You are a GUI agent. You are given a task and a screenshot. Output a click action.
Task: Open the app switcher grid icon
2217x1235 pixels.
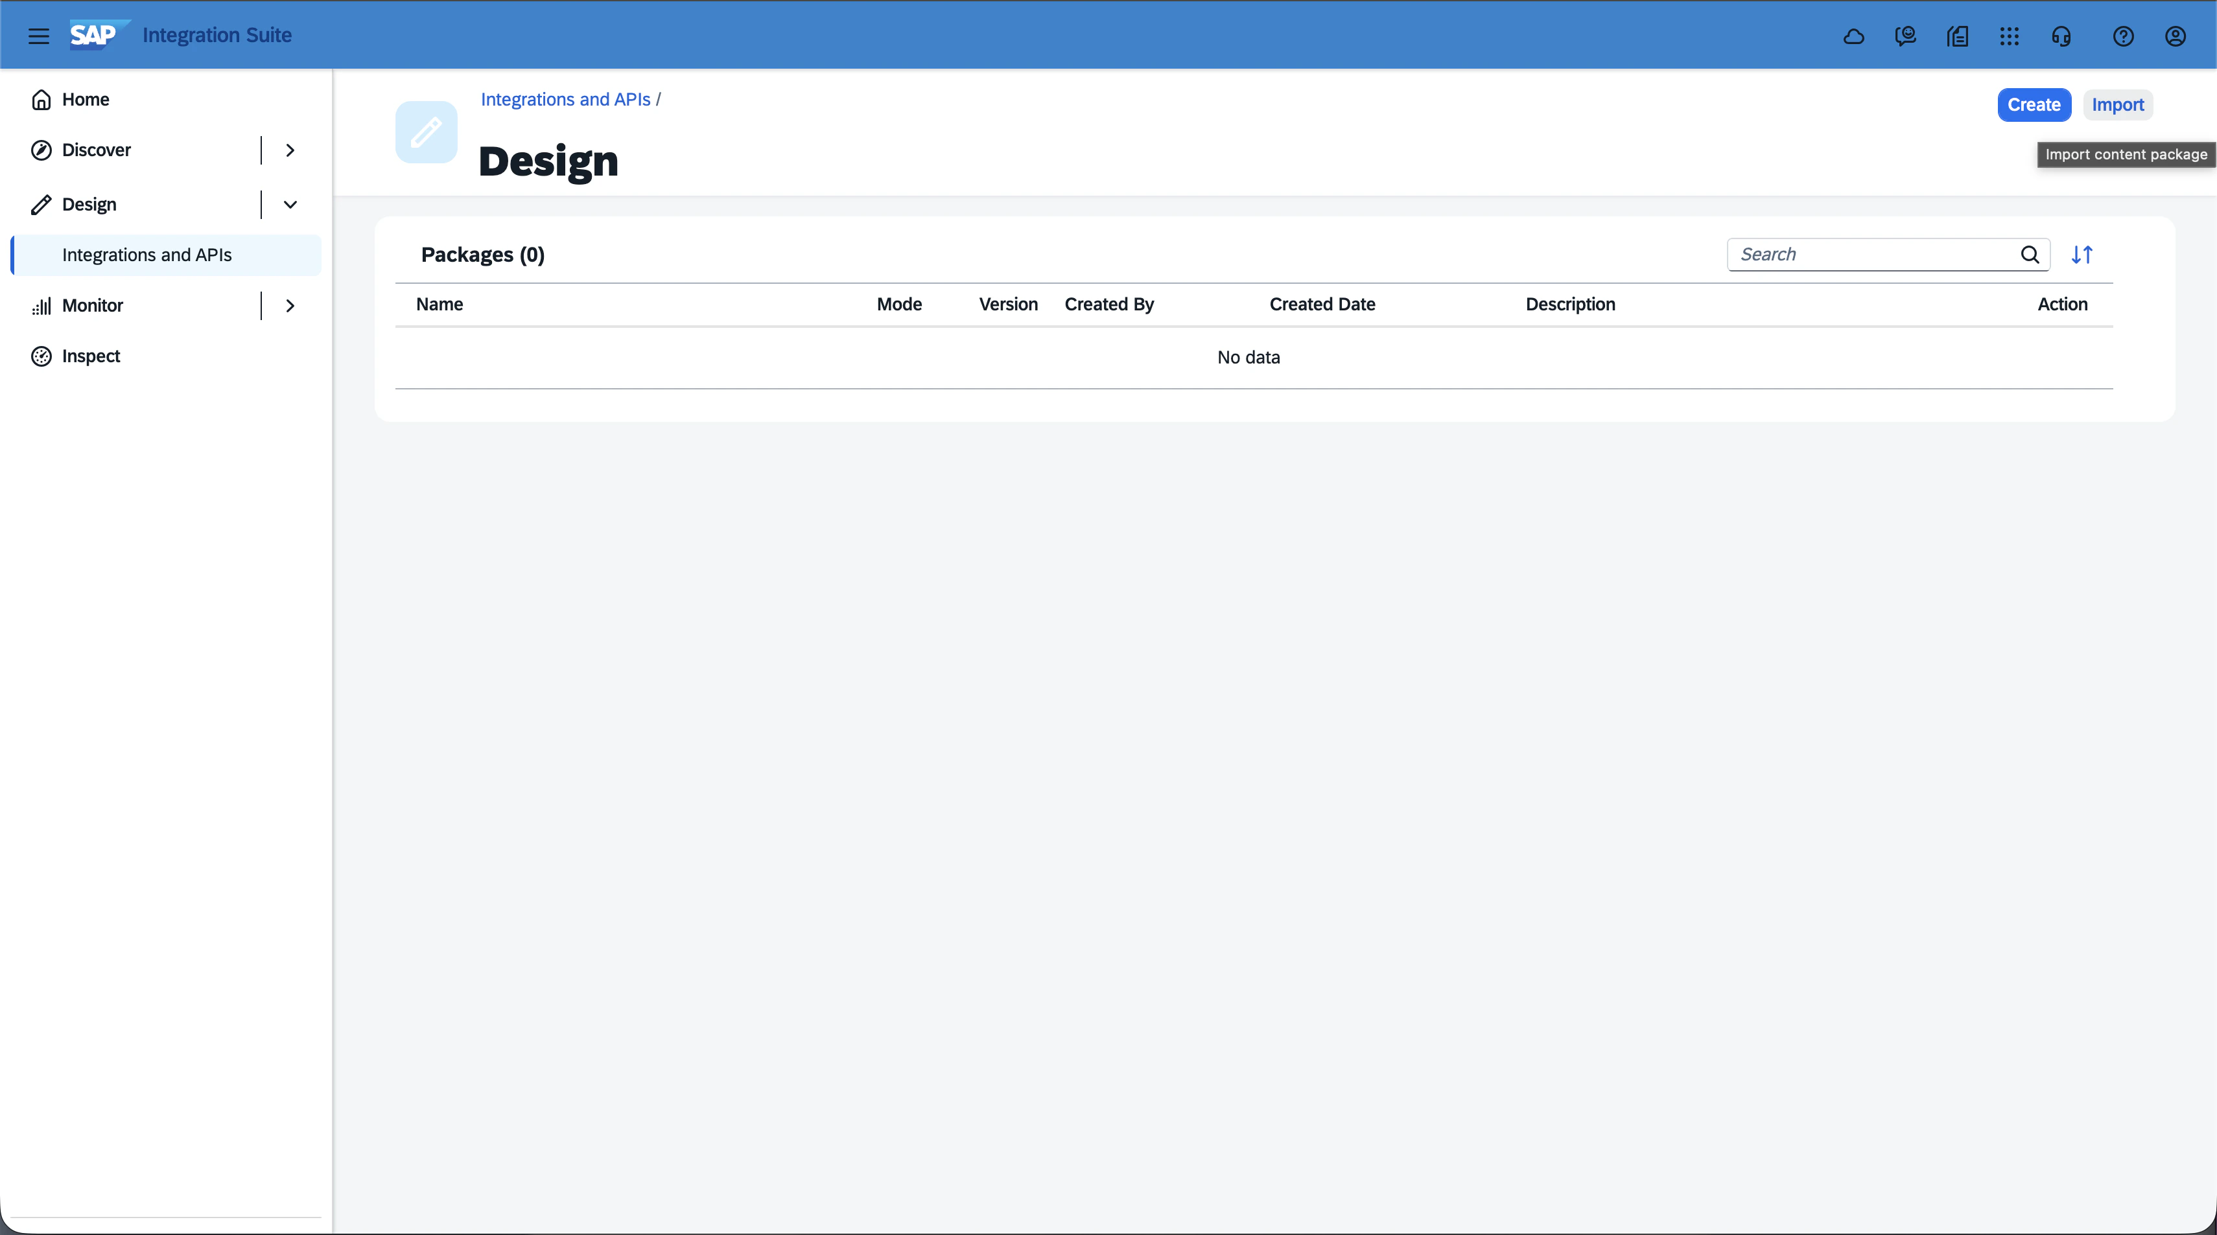[x=2009, y=35]
